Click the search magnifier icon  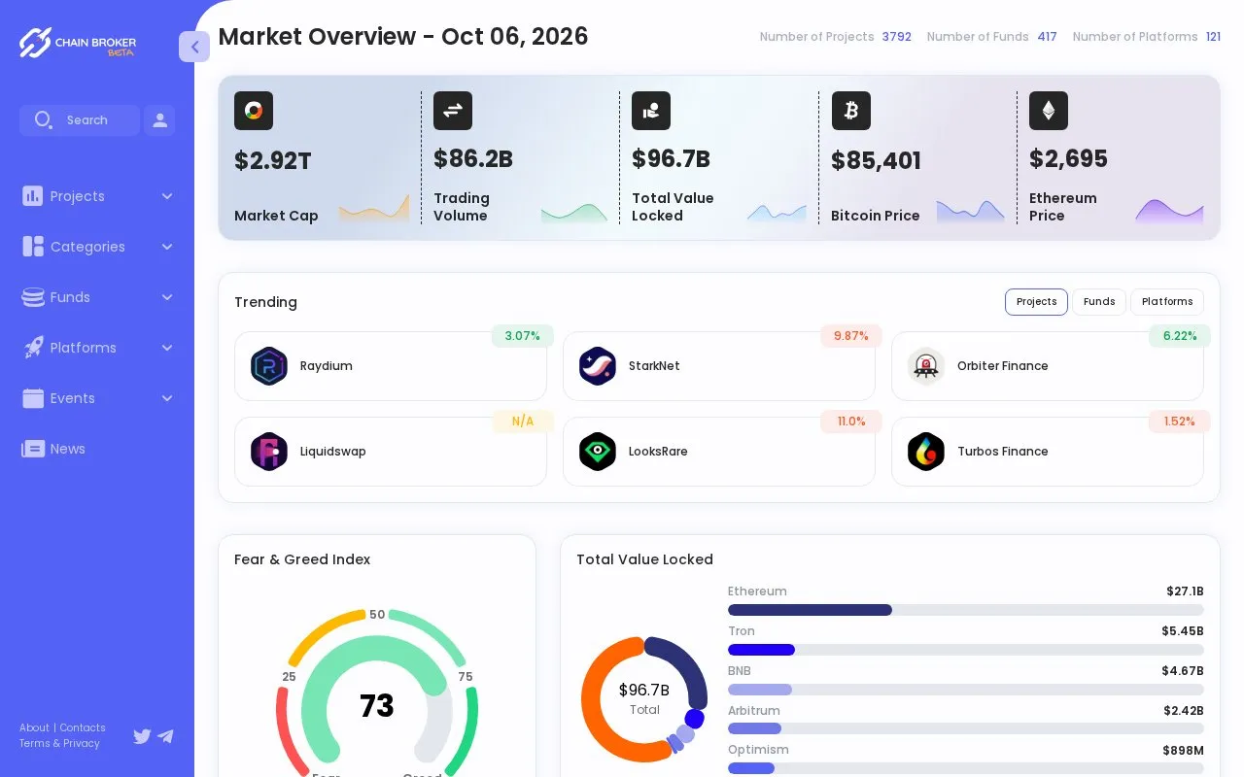pyautogui.click(x=43, y=119)
